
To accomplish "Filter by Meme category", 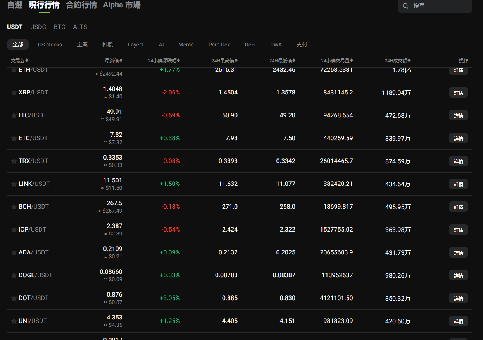I will 186,45.
